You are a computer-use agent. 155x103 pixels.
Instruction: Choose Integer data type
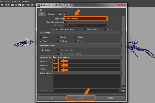pyautogui.click(x=58, y=37)
